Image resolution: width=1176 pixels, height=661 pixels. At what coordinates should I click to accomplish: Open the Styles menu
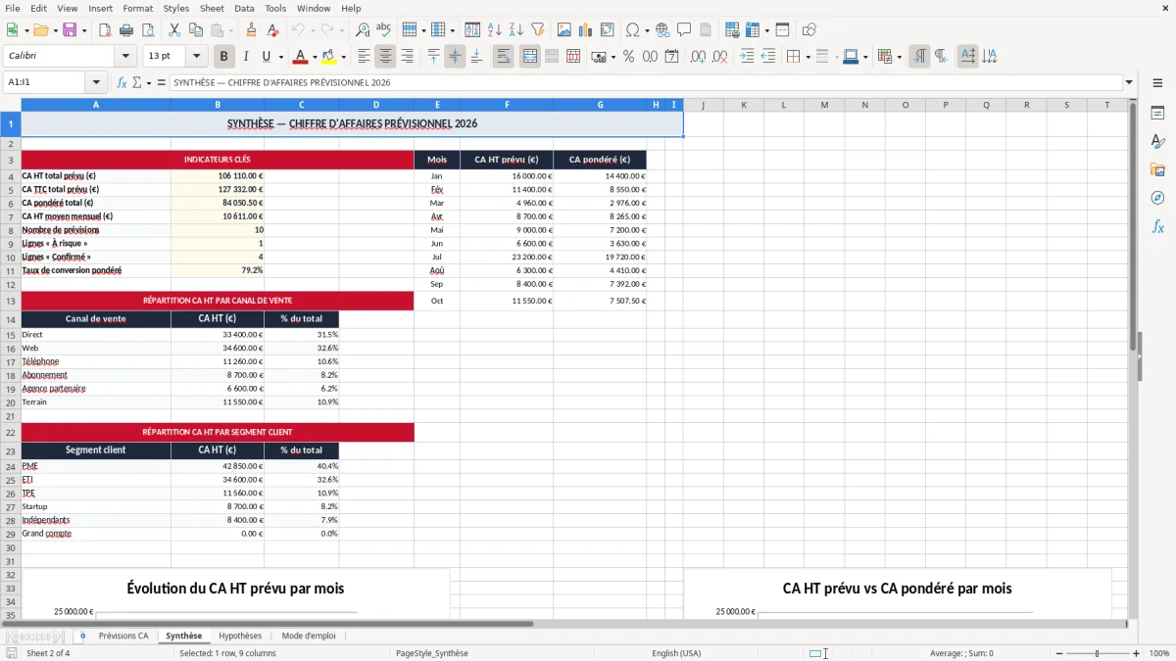point(176,8)
